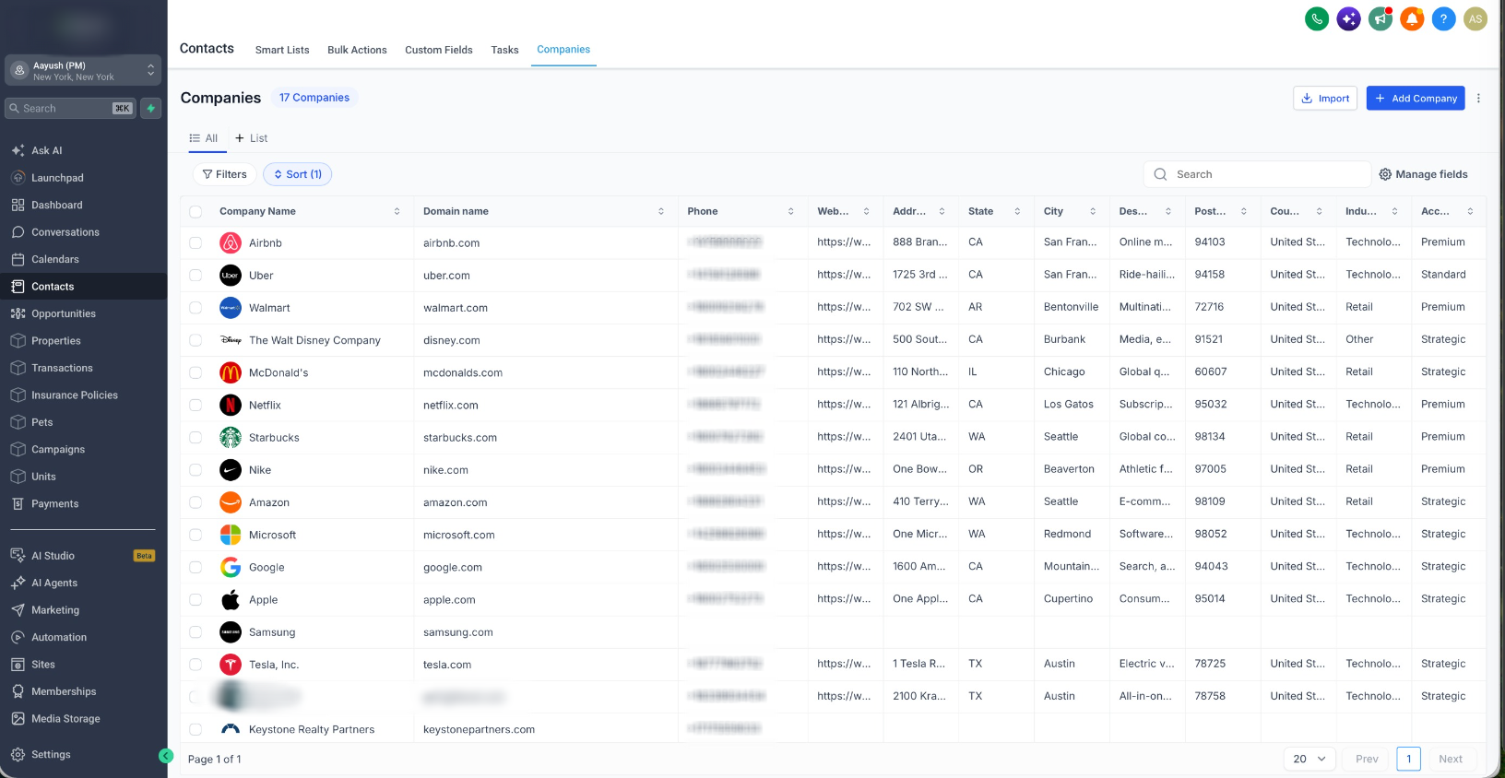The width and height of the screenshot is (1505, 778).
Task: Add a new List view
Action: (251, 138)
